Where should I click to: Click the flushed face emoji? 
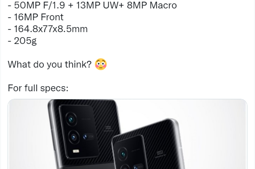[101, 64]
